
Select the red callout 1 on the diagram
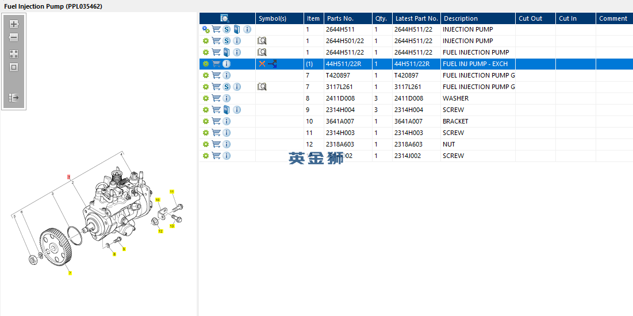[x=69, y=177]
